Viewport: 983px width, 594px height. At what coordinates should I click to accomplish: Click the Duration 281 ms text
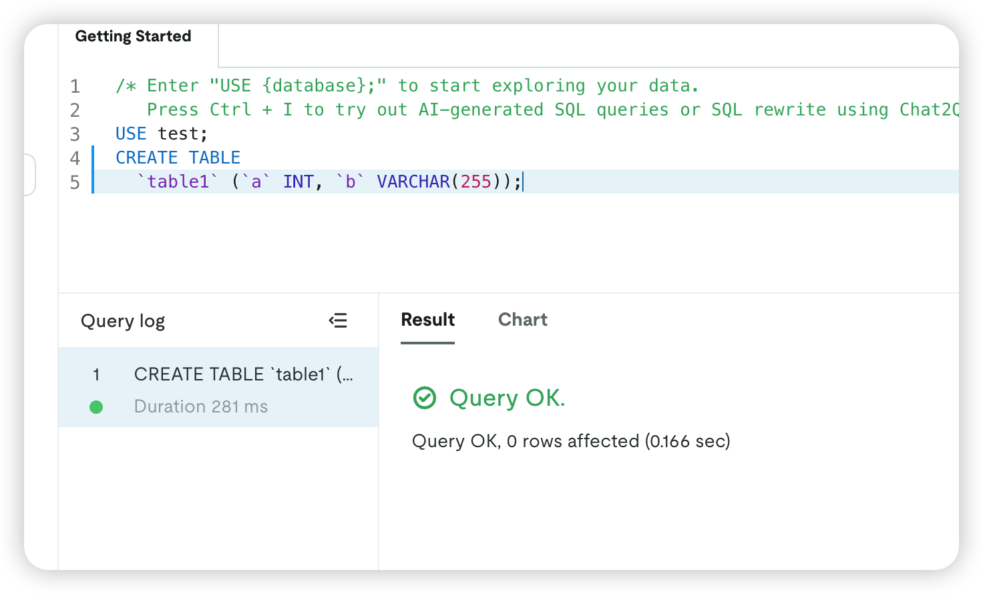click(200, 406)
